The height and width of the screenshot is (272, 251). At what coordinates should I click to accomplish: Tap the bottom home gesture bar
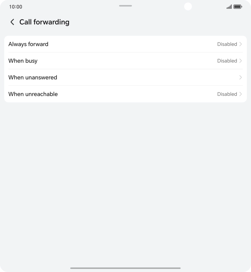tap(125, 268)
